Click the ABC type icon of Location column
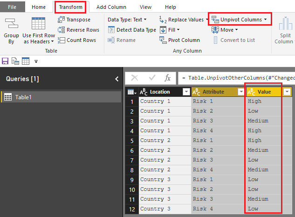Viewport: 295px width, 217px height. [x=144, y=92]
